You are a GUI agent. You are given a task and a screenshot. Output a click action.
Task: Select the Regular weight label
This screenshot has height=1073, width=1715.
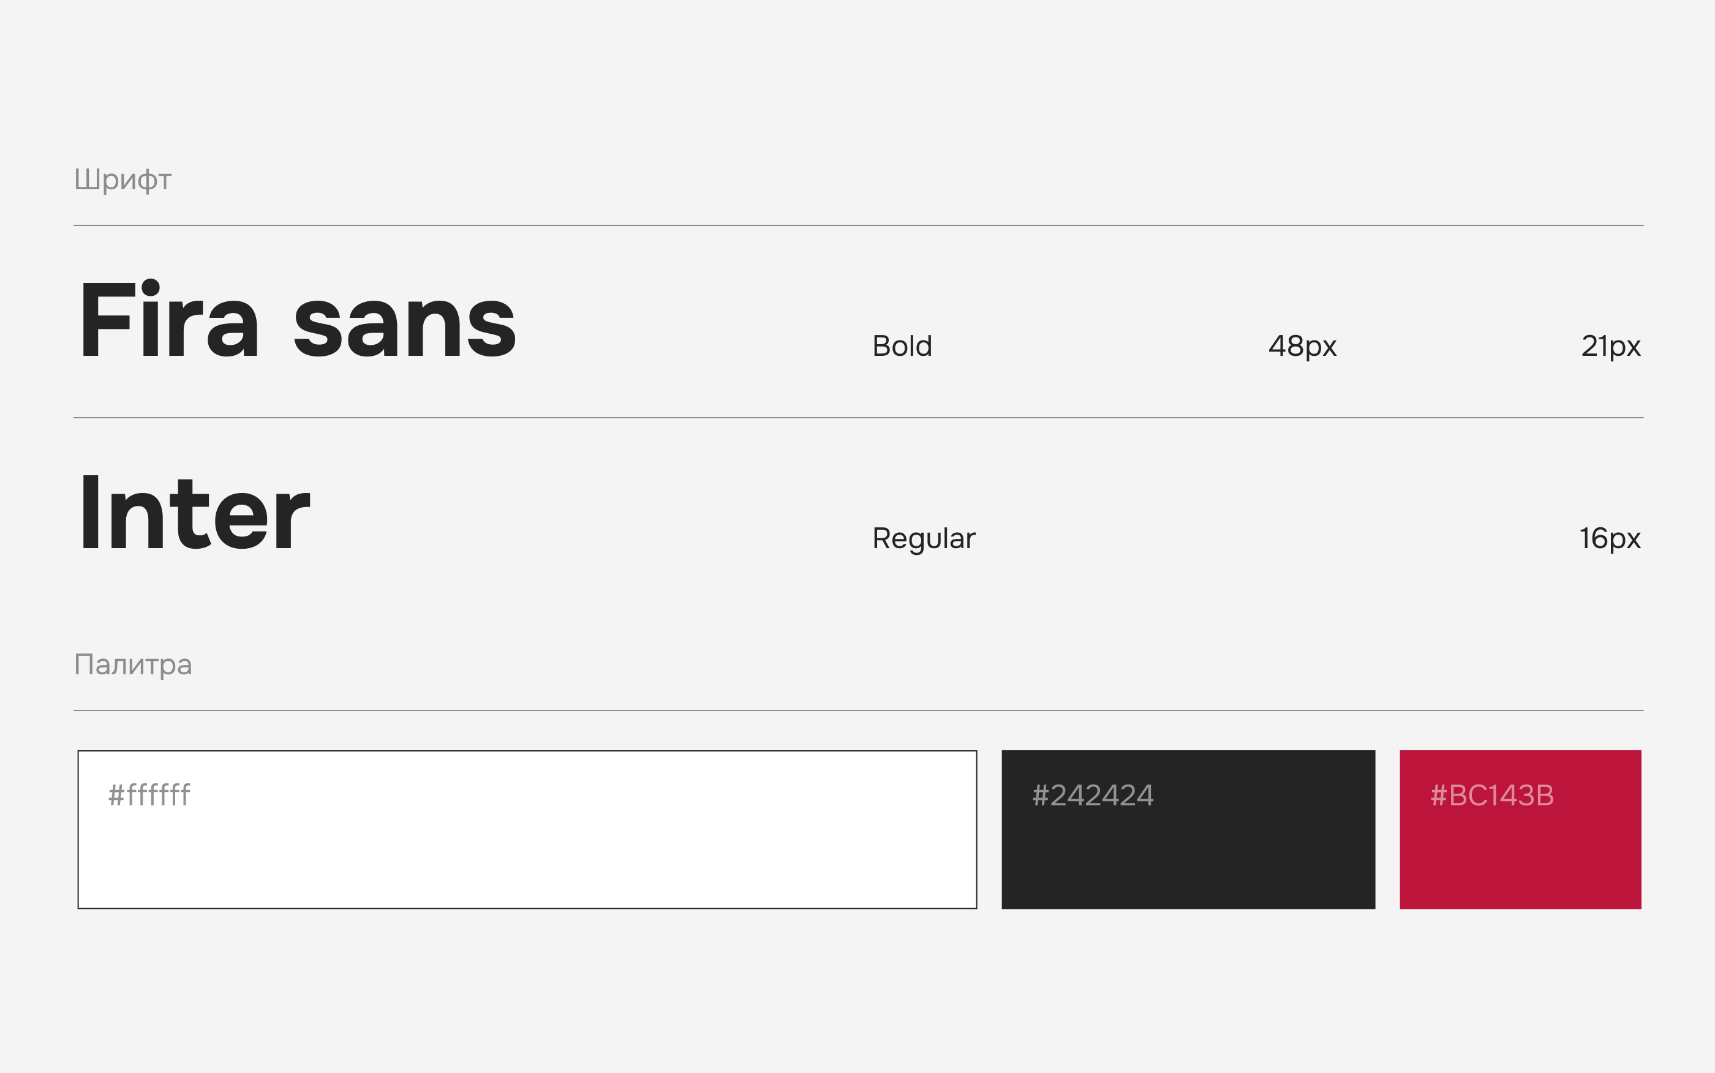[x=923, y=538]
